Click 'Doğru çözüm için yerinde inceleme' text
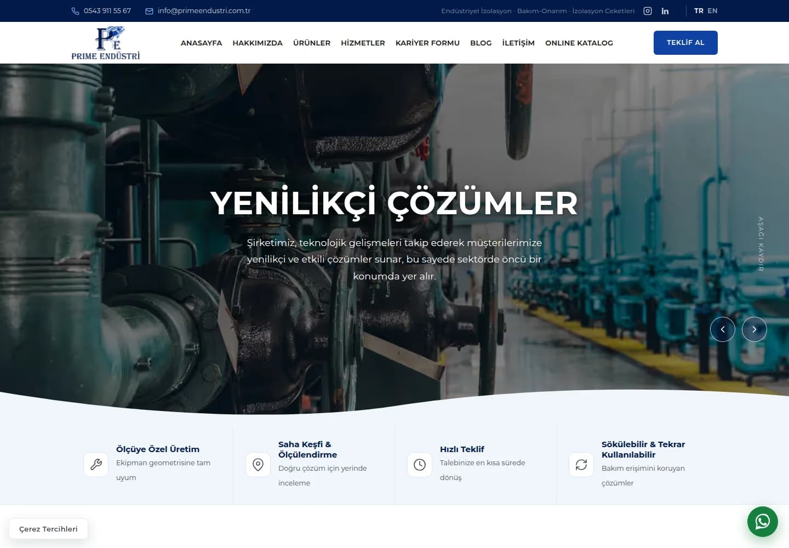This screenshot has height=548, width=789. pos(322,476)
